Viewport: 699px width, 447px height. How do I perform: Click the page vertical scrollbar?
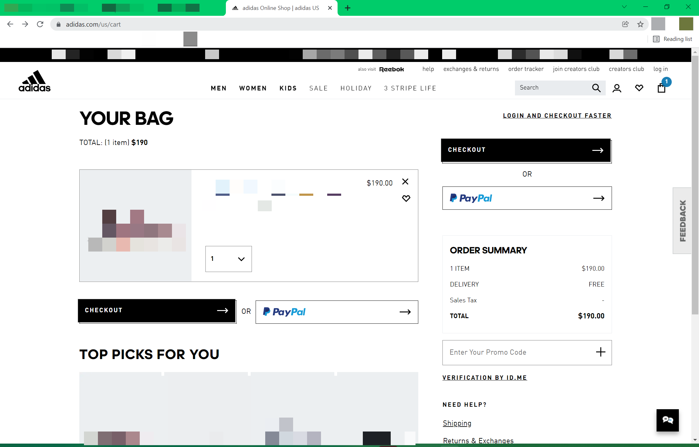pos(695,185)
